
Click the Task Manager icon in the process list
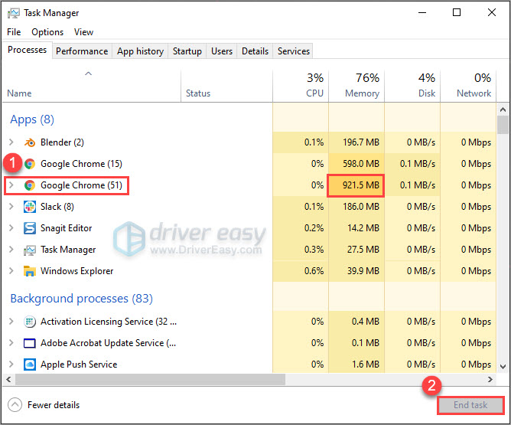30,250
